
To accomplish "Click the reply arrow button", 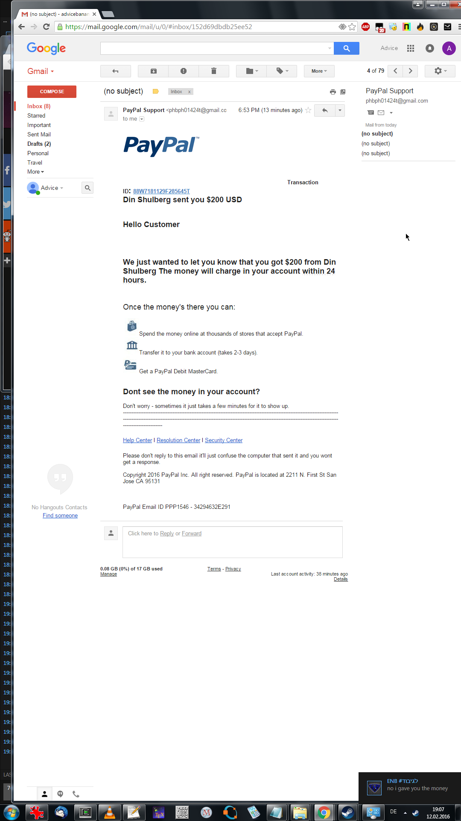I will pyautogui.click(x=325, y=110).
